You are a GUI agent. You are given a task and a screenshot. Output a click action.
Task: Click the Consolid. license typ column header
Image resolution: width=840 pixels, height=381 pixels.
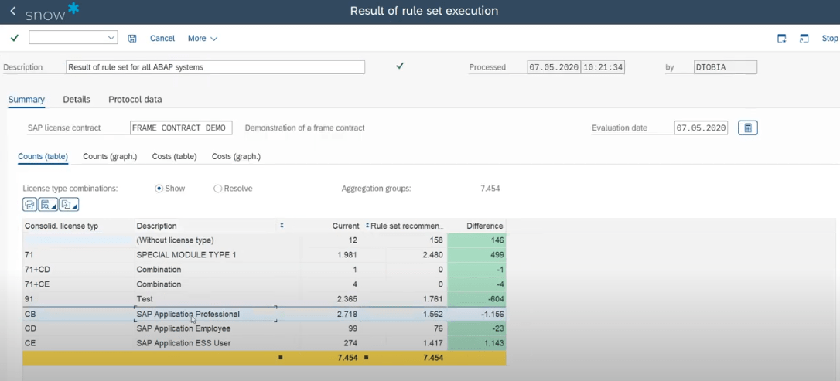(x=78, y=226)
